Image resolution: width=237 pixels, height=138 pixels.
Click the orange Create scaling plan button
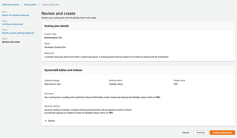[x=222, y=133]
